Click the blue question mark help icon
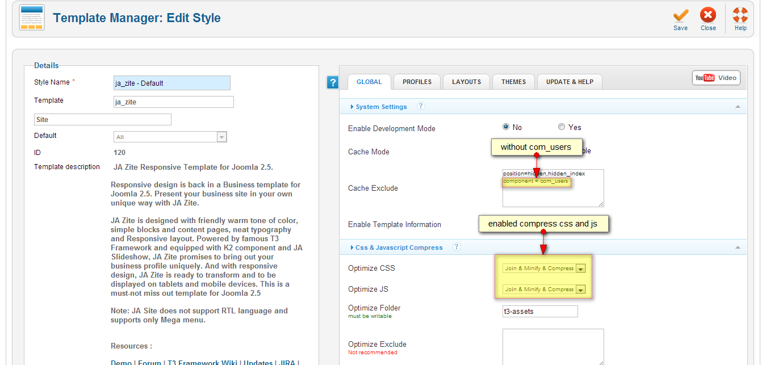The height and width of the screenshot is (365, 766). pos(333,82)
